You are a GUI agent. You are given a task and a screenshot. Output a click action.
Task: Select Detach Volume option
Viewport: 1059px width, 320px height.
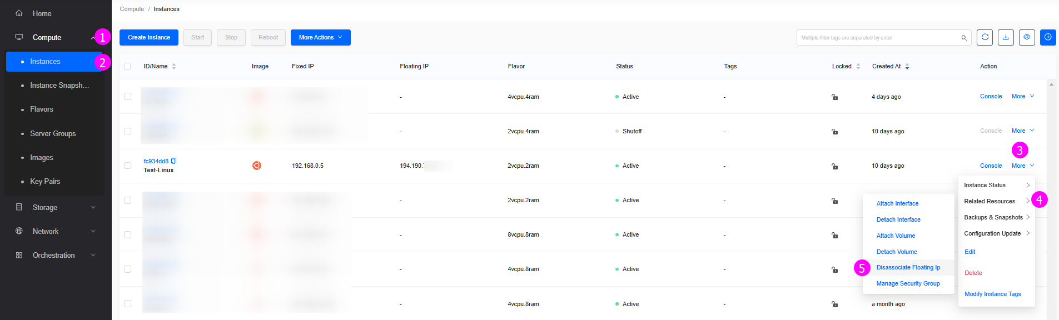(x=897, y=252)
